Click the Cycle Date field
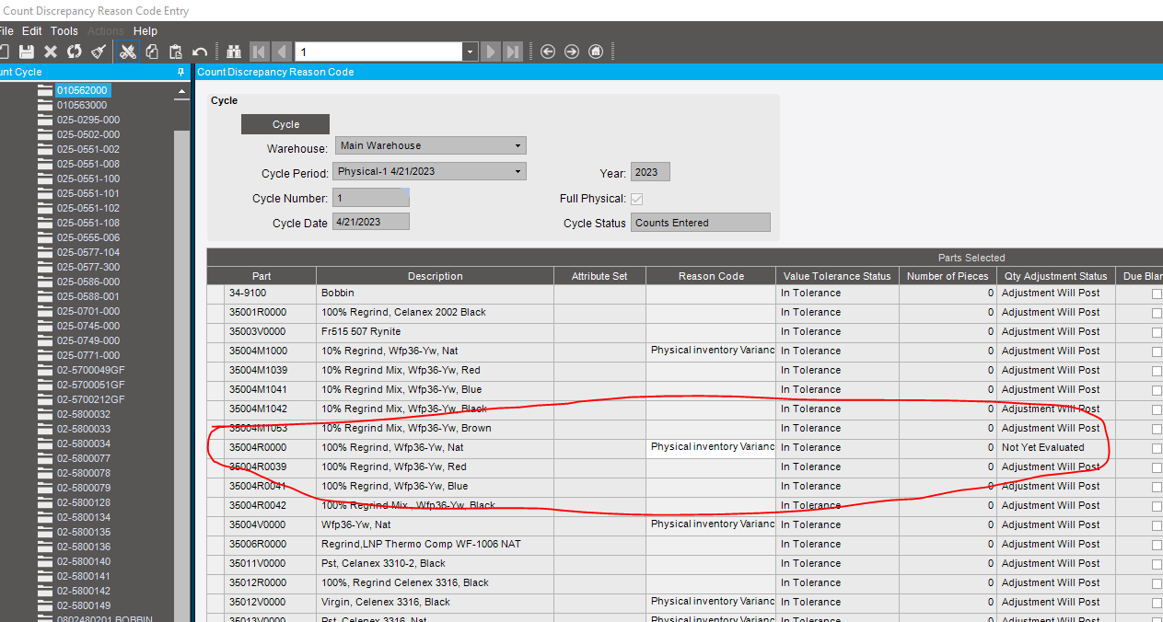The image size is (1163, 622). click(x=371, y=222)
